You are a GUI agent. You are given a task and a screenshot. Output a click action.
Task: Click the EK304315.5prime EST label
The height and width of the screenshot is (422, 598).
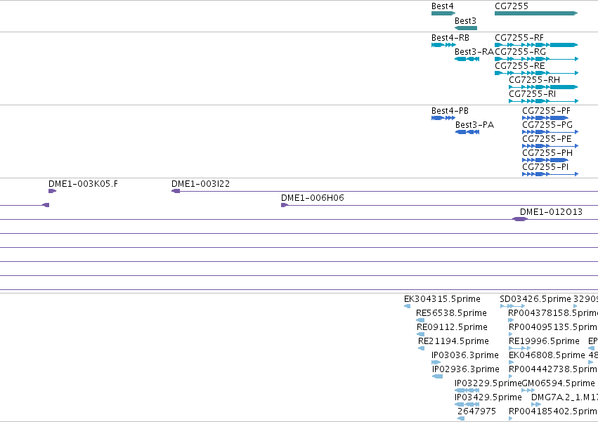point(442,299)
